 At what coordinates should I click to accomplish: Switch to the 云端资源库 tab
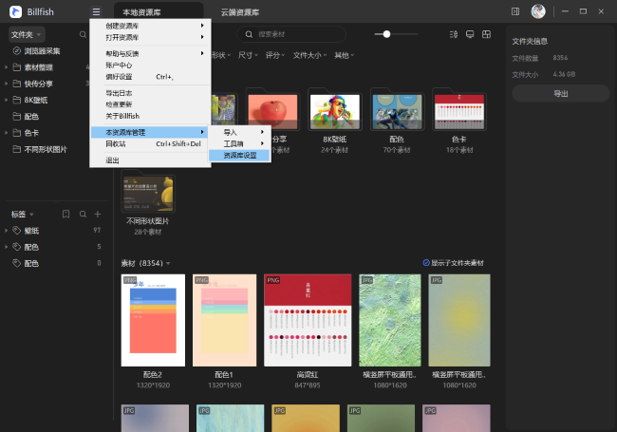pyautogui.click(x=240, y=11)
